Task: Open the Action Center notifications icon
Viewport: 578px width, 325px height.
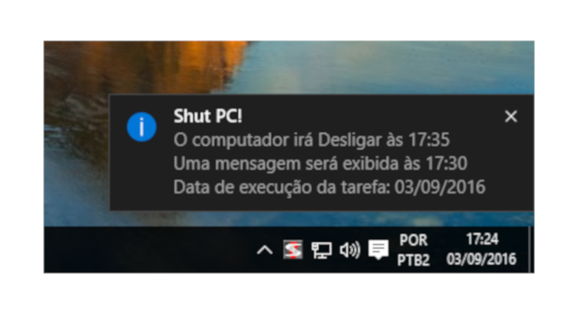Action: click(x=378, y=250)
